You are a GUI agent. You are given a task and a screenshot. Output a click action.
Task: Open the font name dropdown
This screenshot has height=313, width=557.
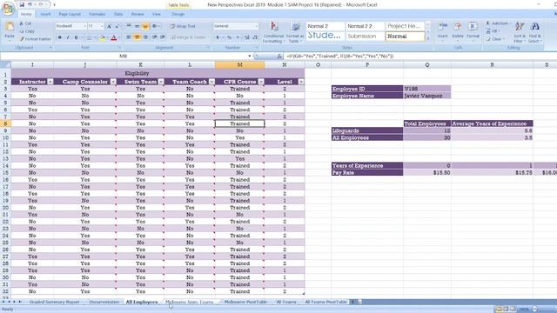tap(85, 26)
